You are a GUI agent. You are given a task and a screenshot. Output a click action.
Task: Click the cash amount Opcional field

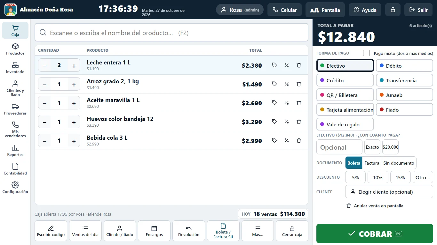pos(339,147)
